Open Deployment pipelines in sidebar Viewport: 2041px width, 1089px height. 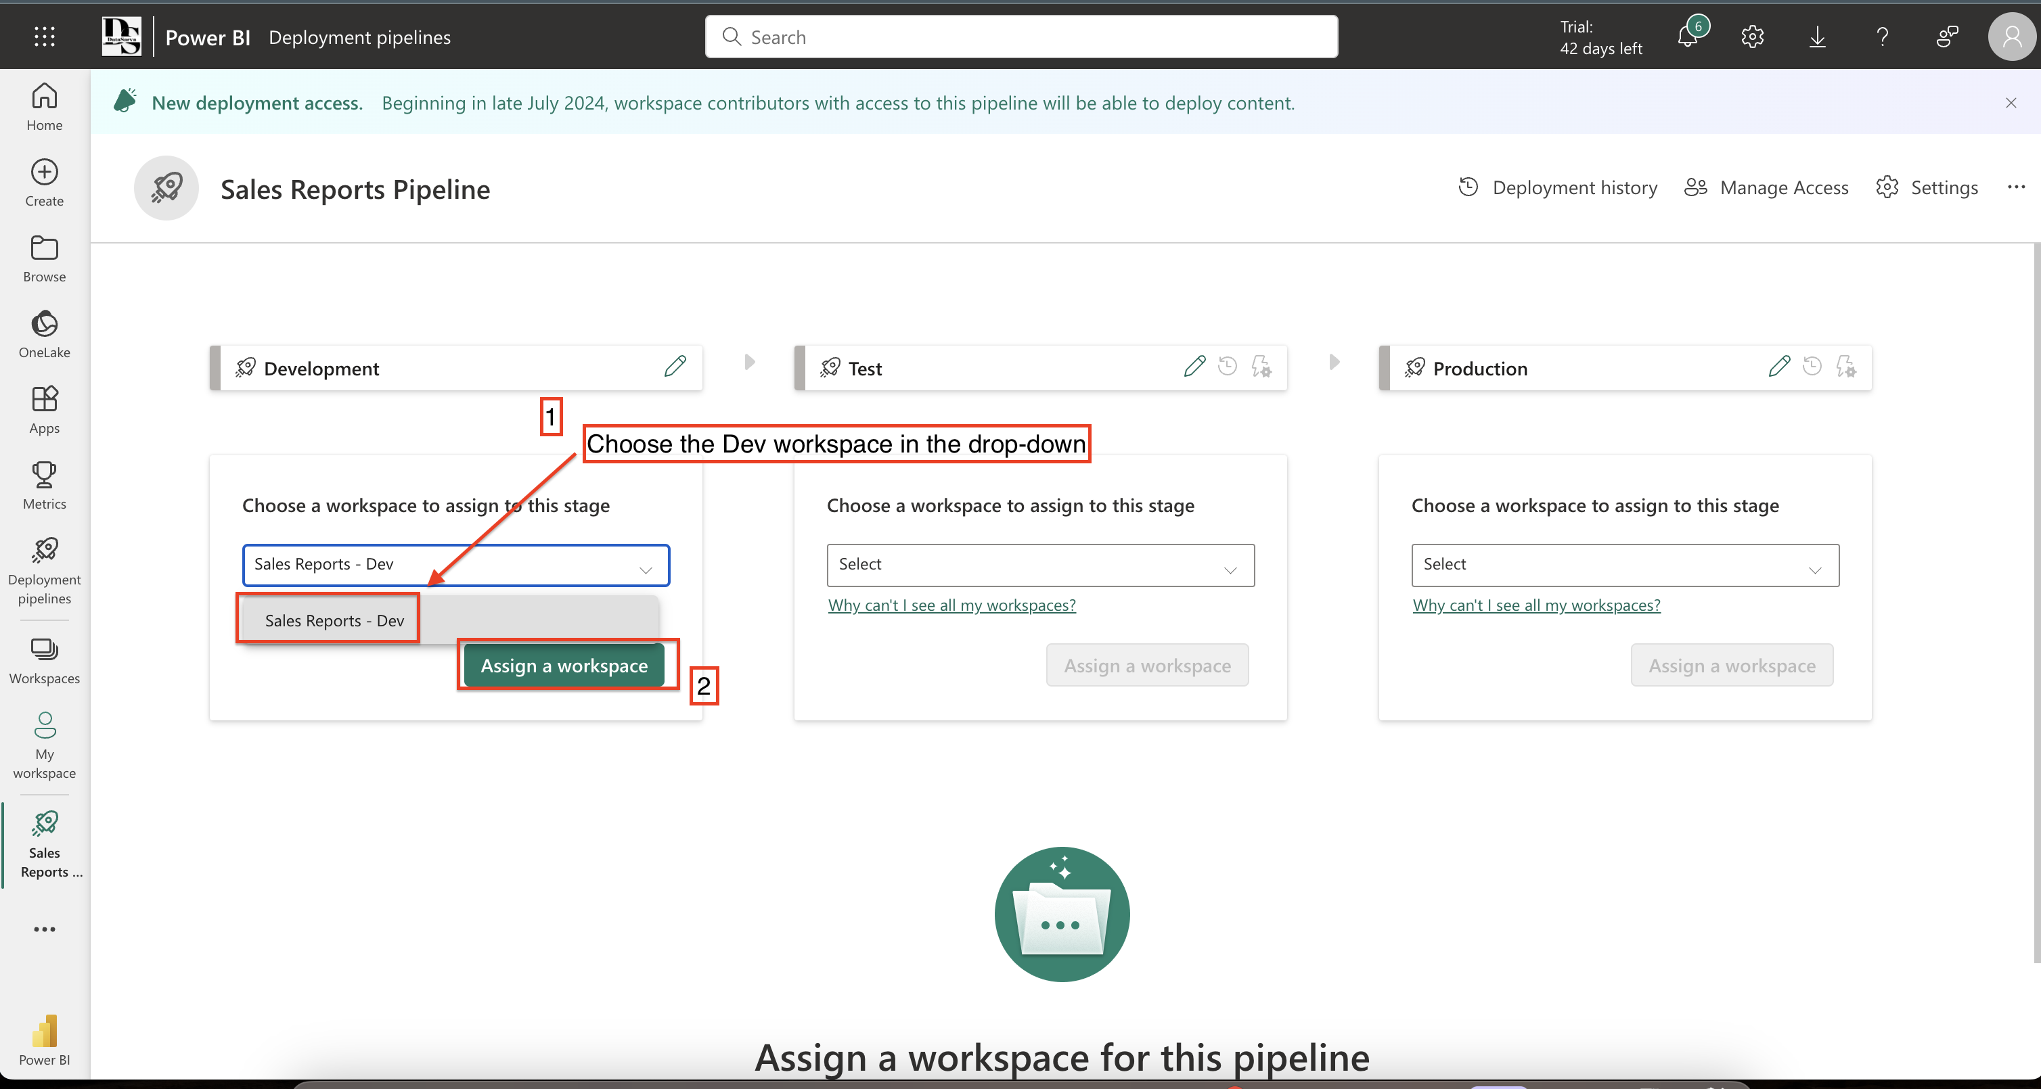pyautogui.click(x=45, y=571)
